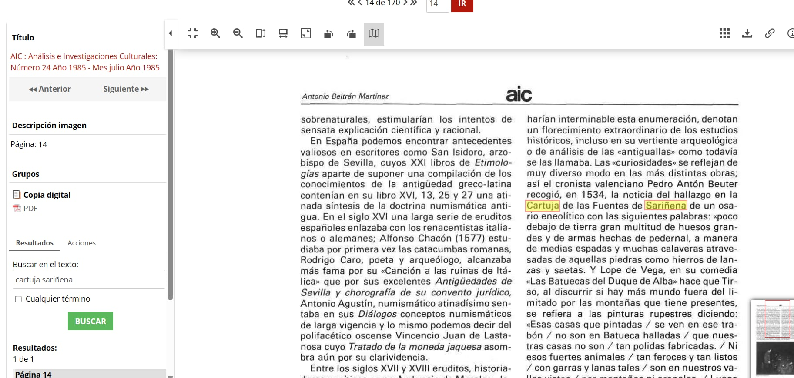Screen dimensions: 794x378
Task: Exit fullscreen with the shrink icon
Action: coord(193,33)
